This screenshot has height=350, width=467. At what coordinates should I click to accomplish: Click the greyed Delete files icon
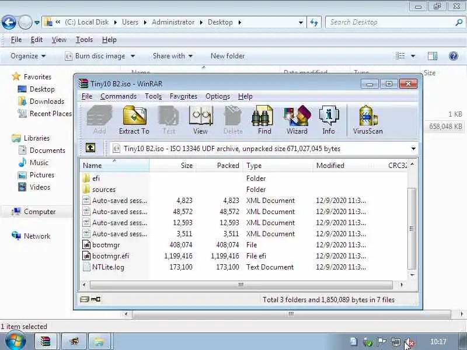tap(233, 120)
